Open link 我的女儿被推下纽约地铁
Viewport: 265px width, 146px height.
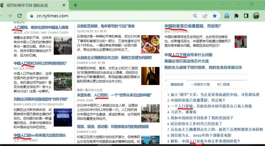203,68
